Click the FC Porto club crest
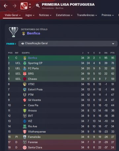This screenshot has width=119, height=151. pyautogui.click(x=25, y=69)
